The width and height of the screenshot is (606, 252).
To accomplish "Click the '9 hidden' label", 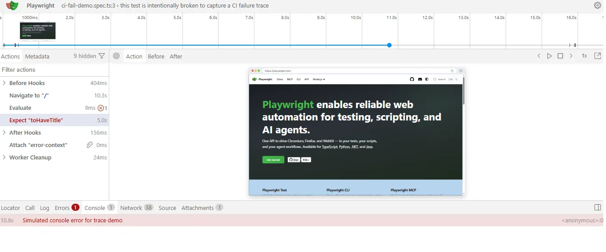I will 85,56.
